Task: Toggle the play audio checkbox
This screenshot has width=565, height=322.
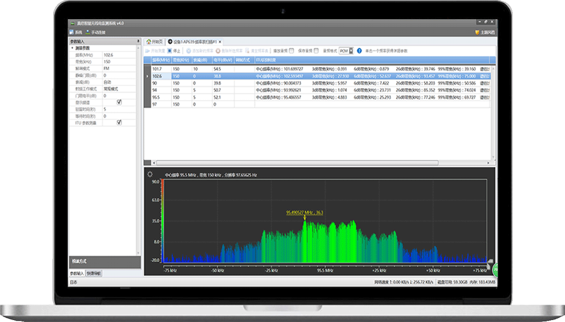Action: (x=292, y=51)
